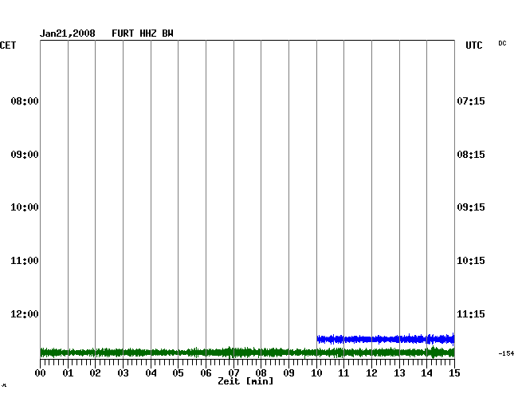Click the blue seismogram trace
518x394 pixels.
(x=386, y=339)
